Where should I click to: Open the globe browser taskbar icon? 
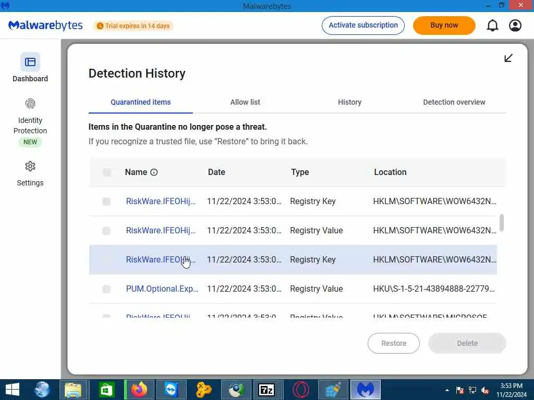pyautogui.click(x=42, y=390)
